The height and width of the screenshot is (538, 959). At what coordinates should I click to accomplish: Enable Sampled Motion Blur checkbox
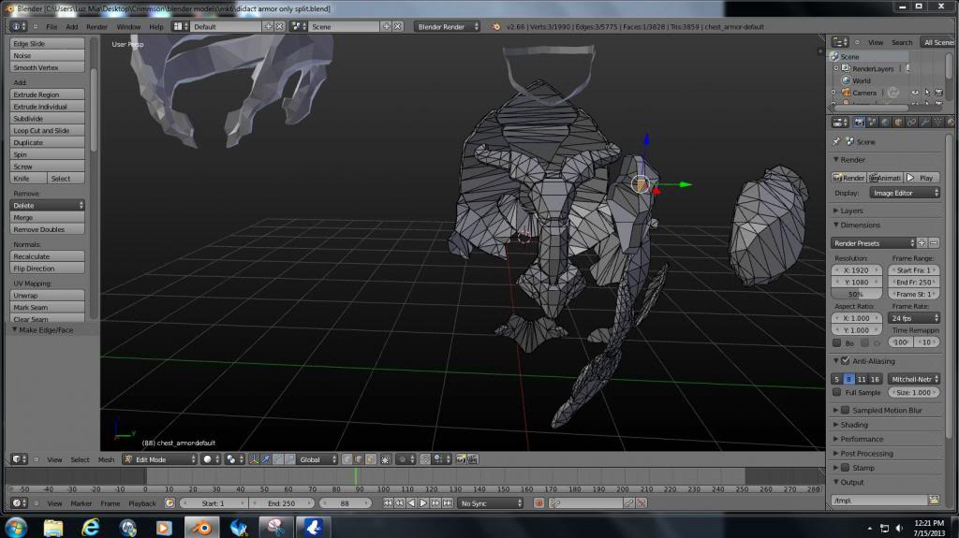(x=846, y=410)
